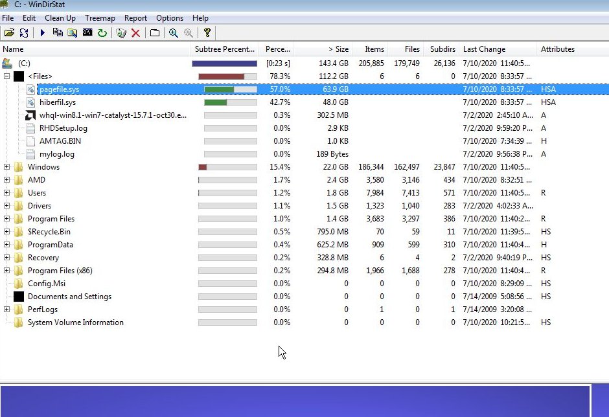Sort by the Items column header

click(x=370, y=49)
